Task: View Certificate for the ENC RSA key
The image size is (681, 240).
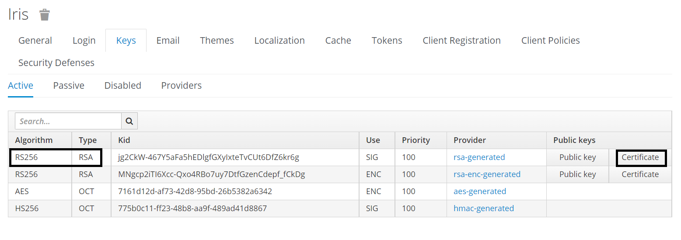Action: tap(640, 174)
